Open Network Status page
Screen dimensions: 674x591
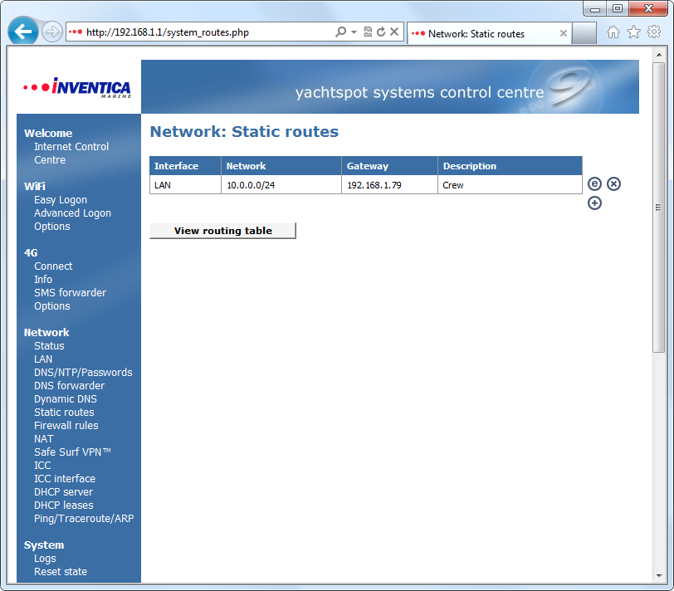(49, 346)
